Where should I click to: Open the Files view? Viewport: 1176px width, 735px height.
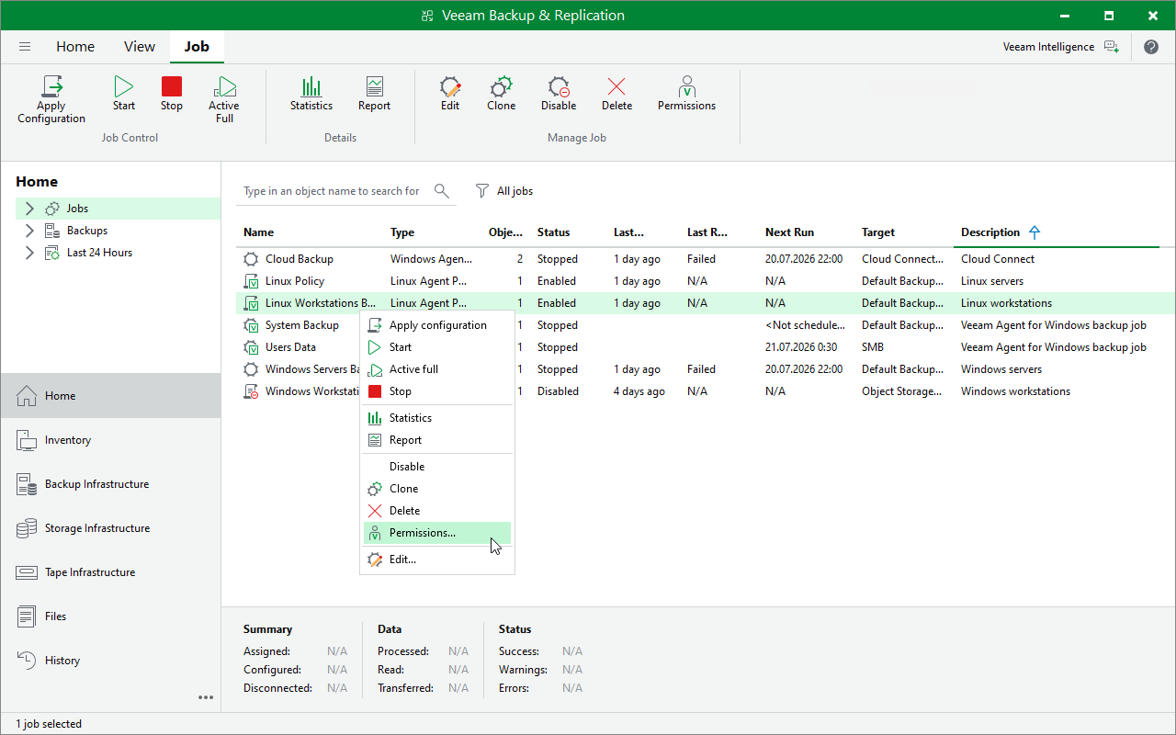tap(110, 616)
